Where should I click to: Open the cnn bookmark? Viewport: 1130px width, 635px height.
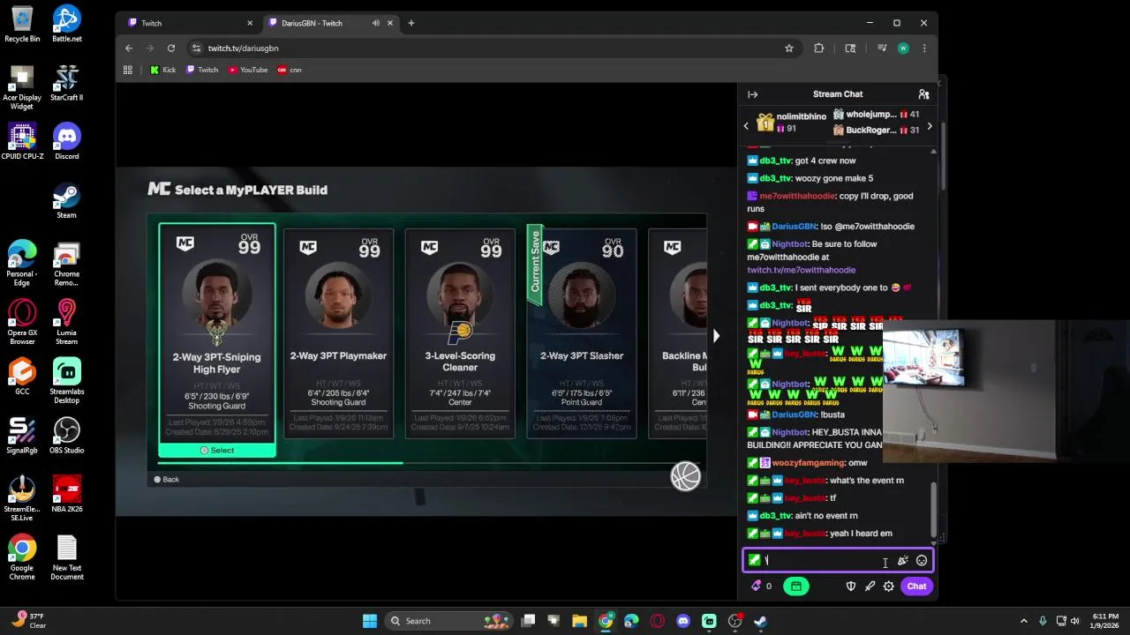[290, 70]
